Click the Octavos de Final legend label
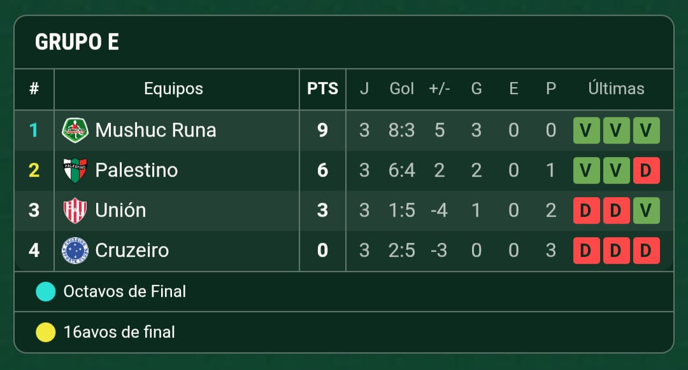The width and height of the screenshot is (688, 370). pyautogui.click(x=125, y=292)
